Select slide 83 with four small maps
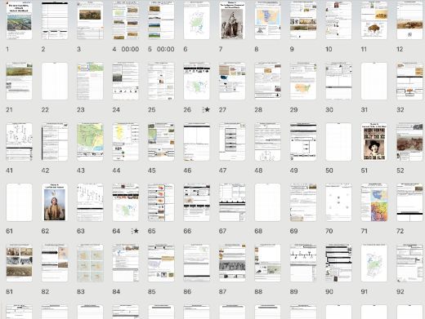425x319 pixels. [x=90, y=263]
